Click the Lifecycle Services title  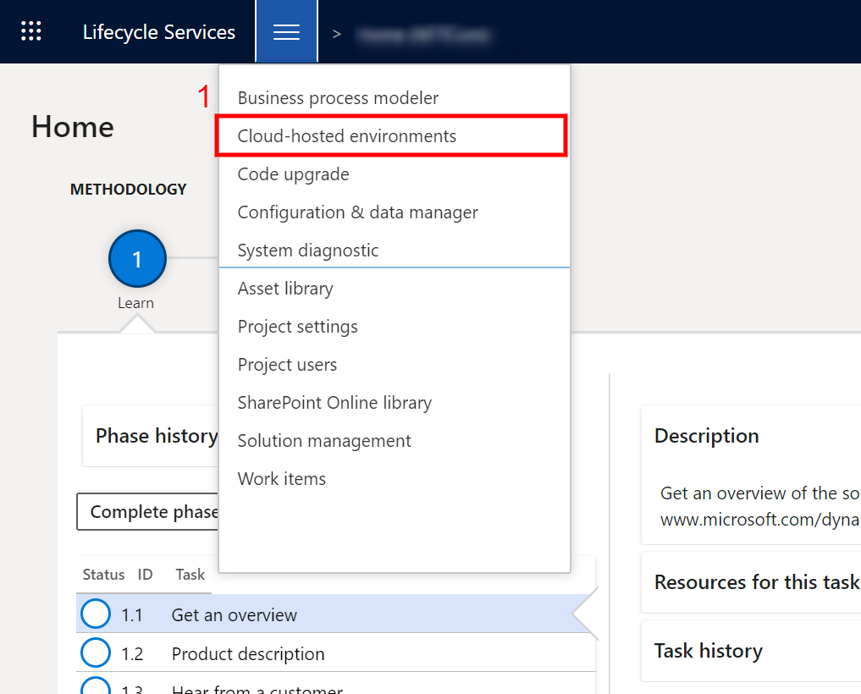(x=158, y=32)
